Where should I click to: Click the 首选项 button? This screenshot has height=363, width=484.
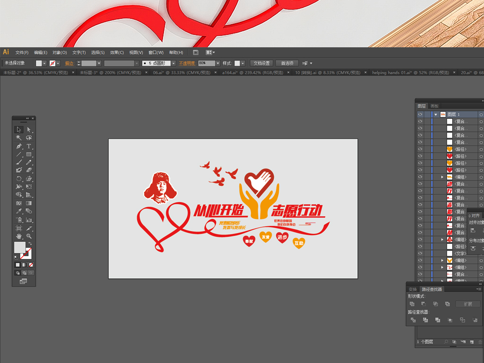point(287,63)
